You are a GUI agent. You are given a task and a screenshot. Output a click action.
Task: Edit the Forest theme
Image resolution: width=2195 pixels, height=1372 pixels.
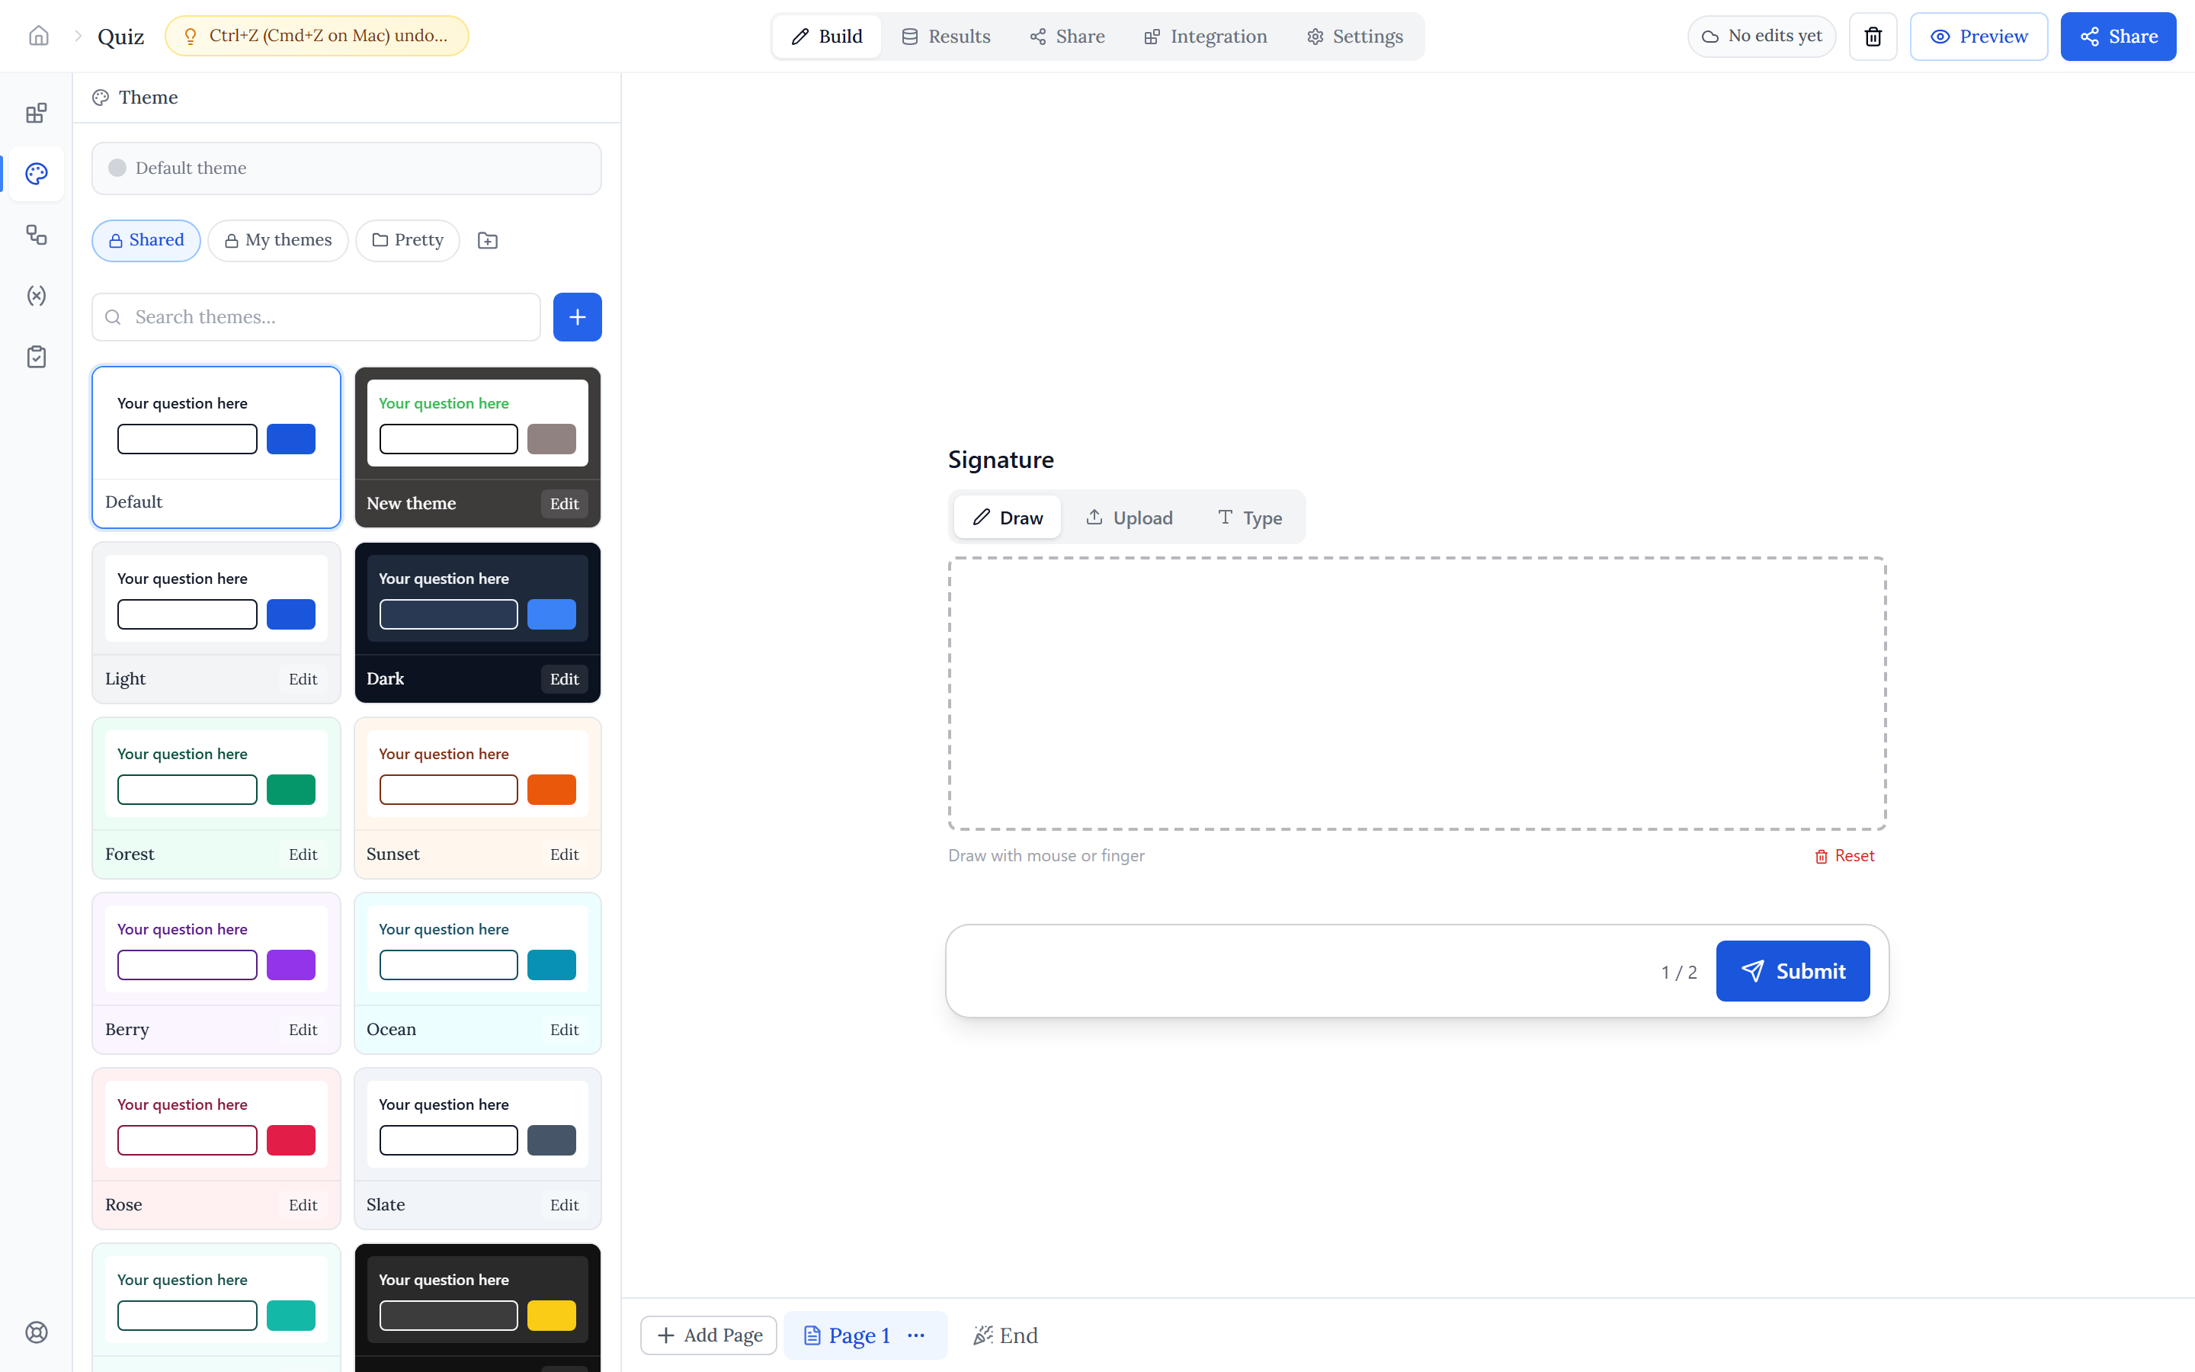[x=303, y=854]
